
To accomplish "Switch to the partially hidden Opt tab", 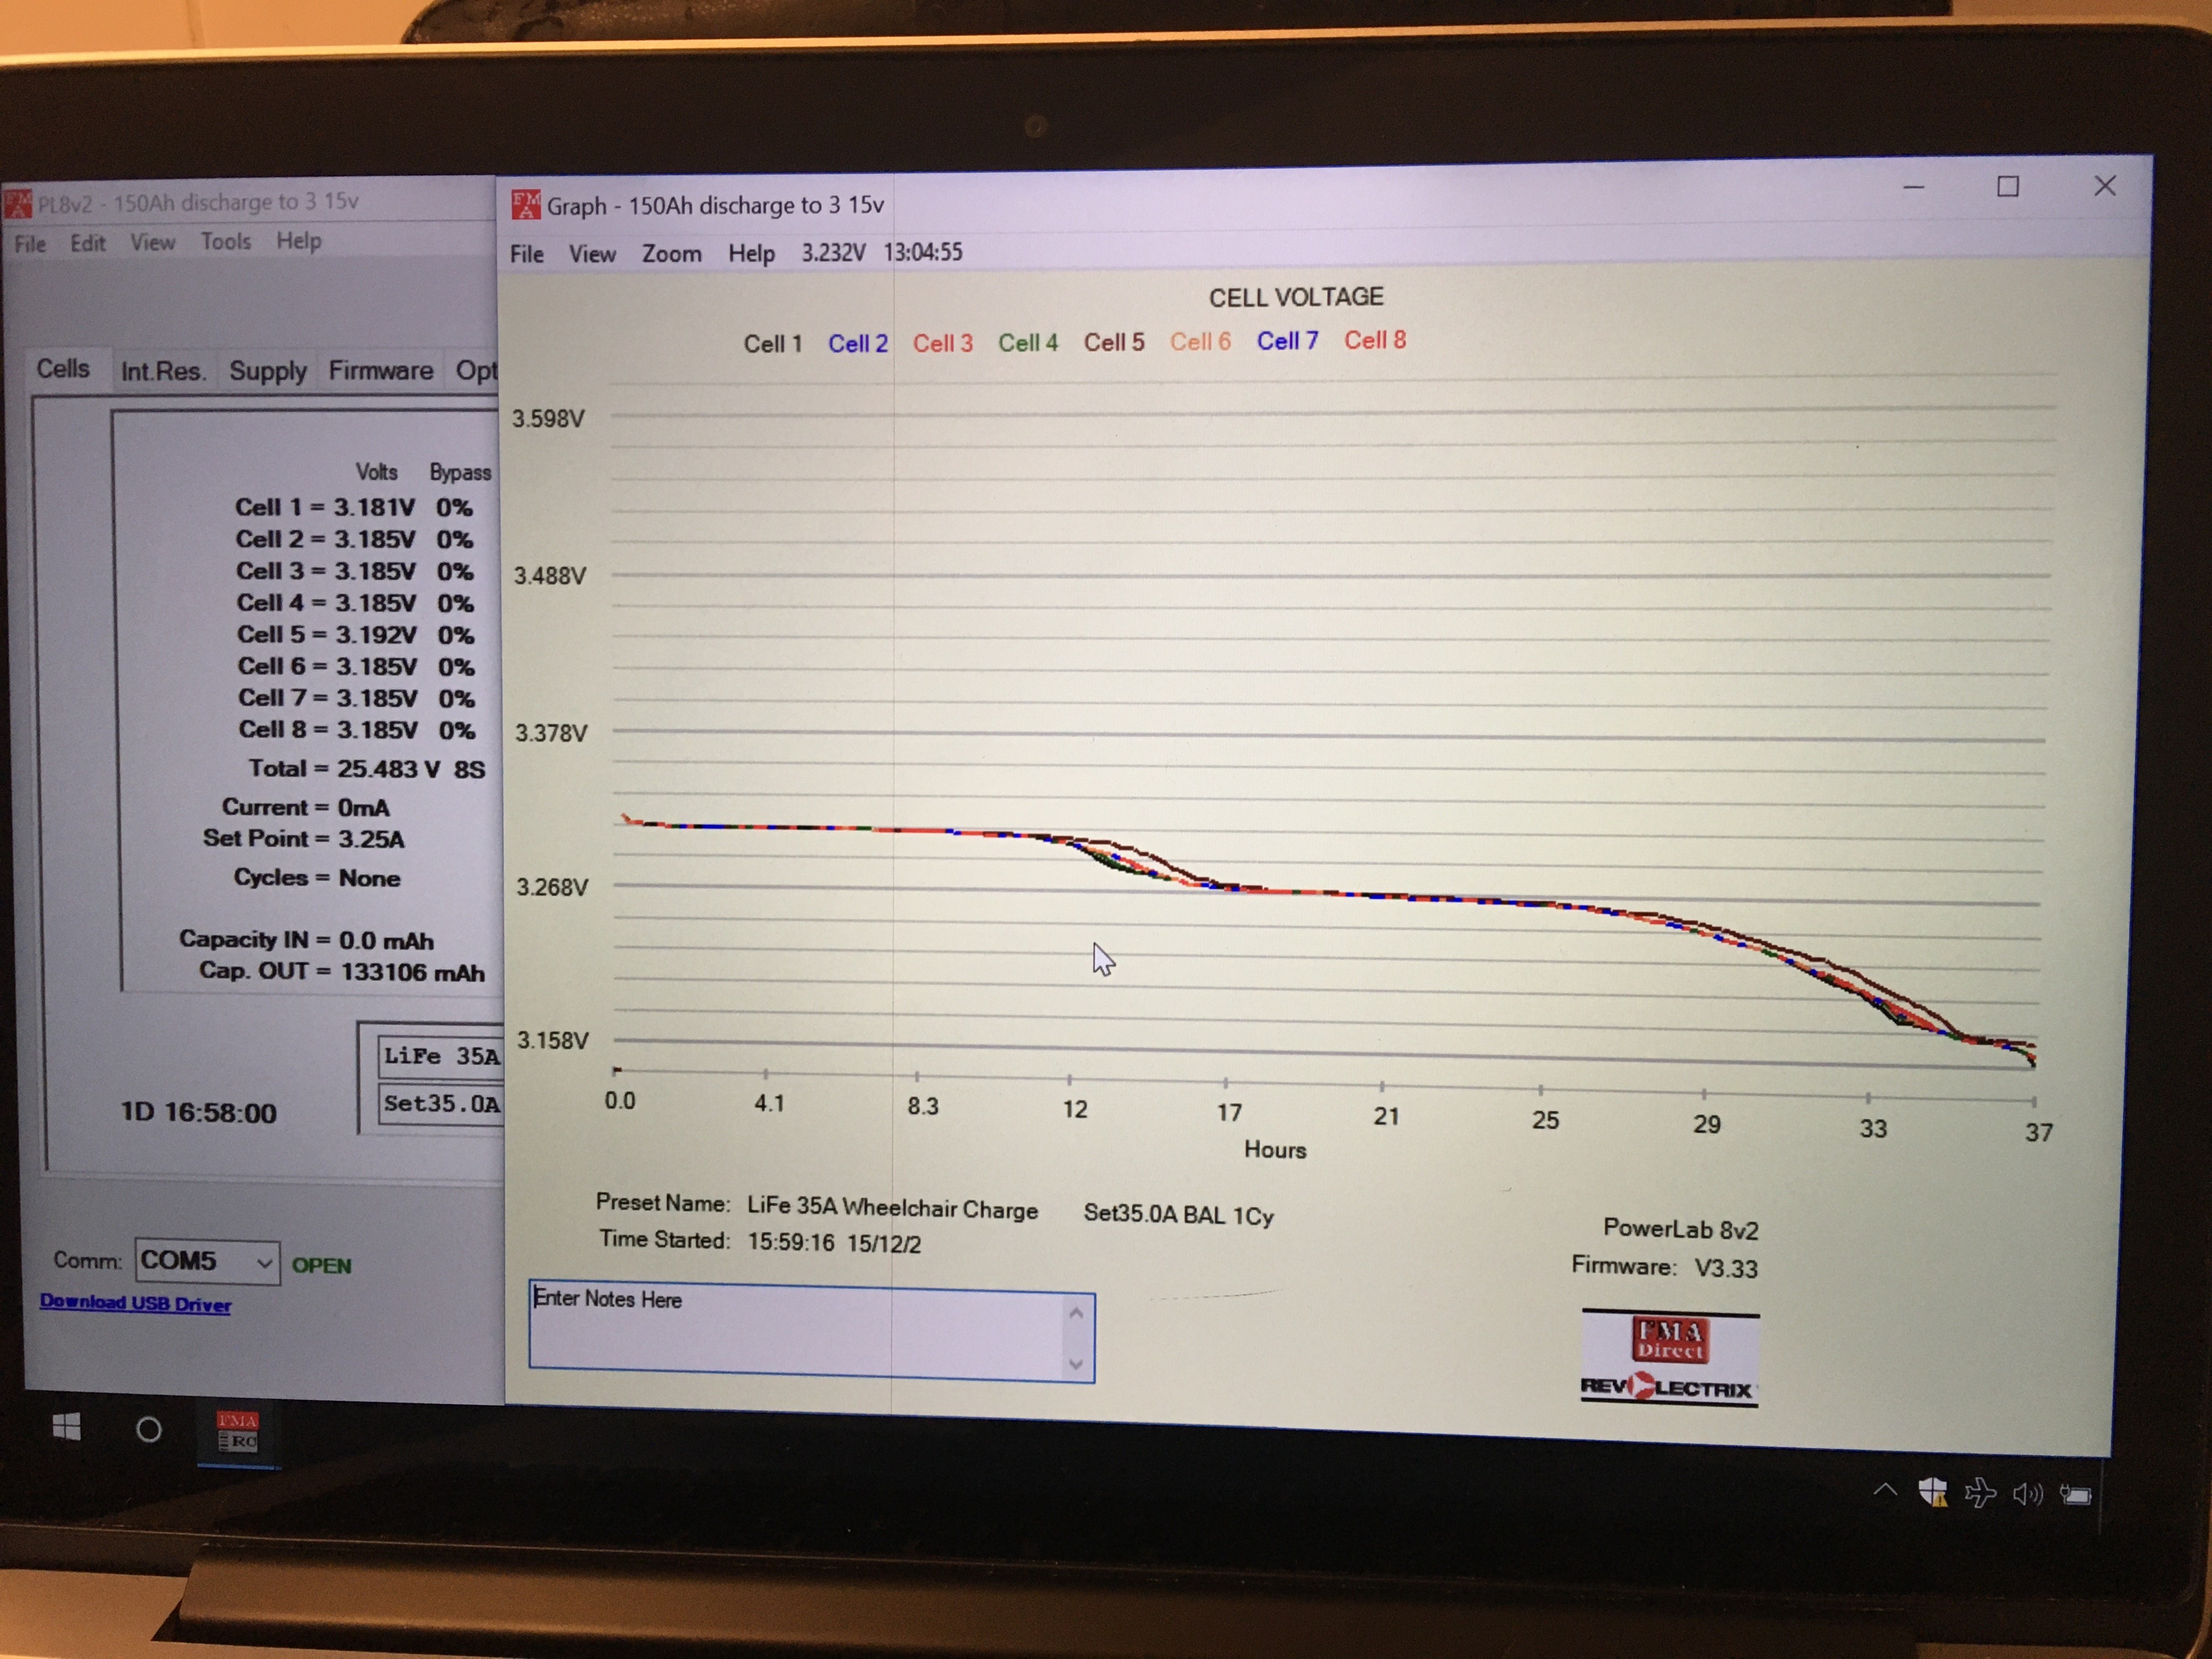I will coord(475,370).
